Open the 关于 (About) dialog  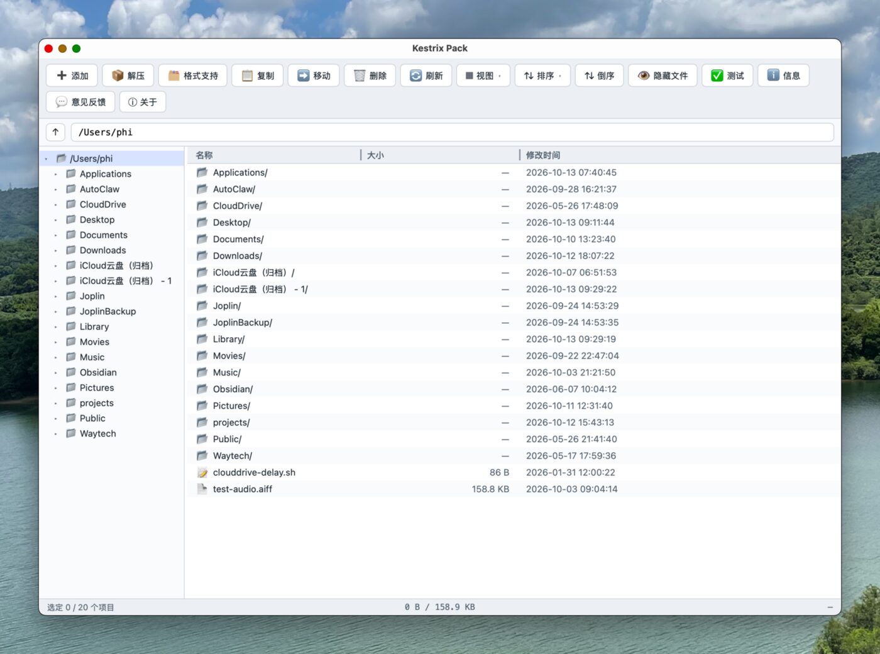143,102
